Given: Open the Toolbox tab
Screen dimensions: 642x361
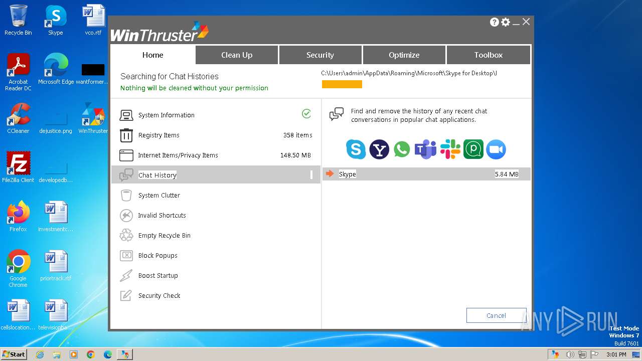Looking at the screenshot, I should click(x=488, y=55).
